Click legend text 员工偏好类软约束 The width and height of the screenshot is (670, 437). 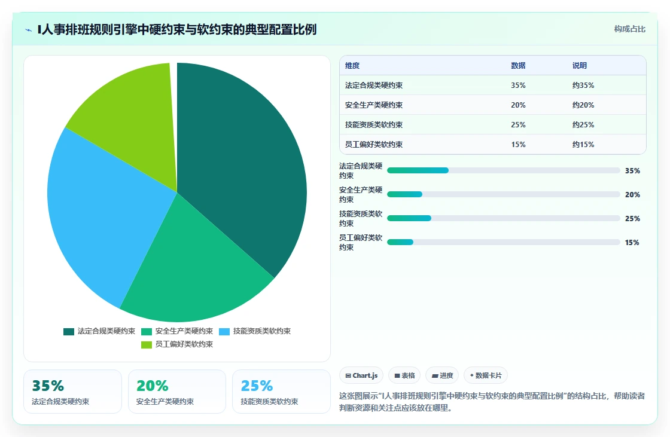[x=184, y=344]
